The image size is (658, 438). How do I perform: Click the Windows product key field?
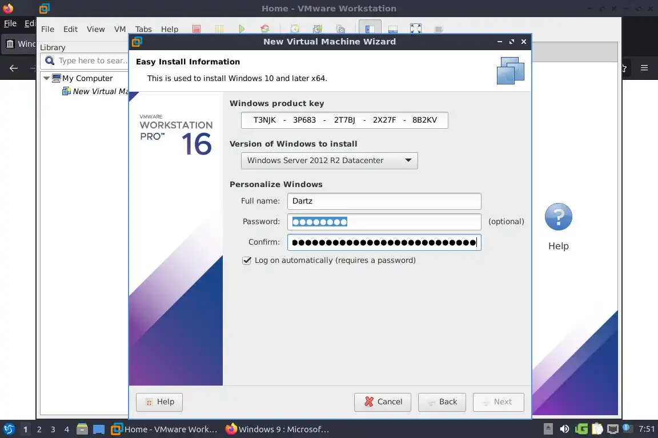pyautogui.click(x=344, y=120)
